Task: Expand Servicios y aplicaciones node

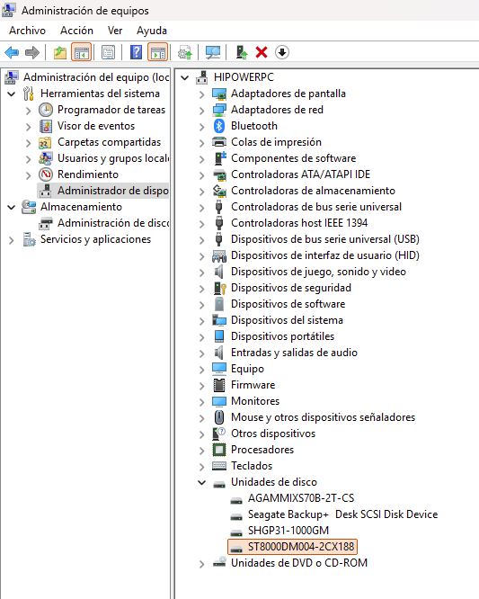Action: 12,240
